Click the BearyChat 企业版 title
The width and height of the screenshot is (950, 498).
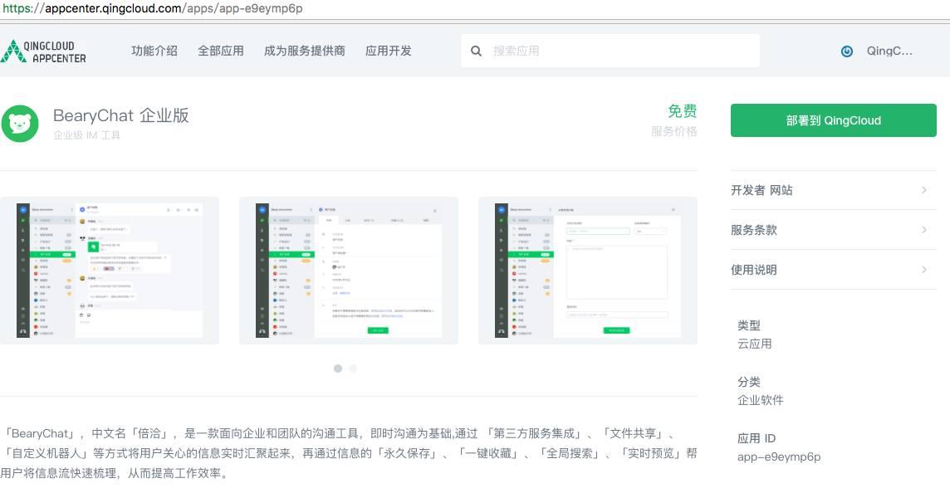coord(121,115)
